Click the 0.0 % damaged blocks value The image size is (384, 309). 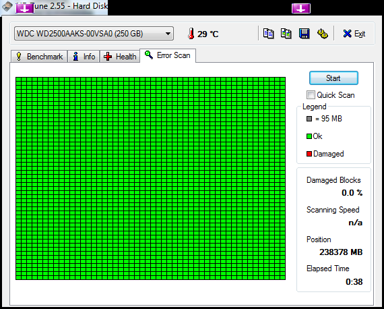[x=352, y=193]
